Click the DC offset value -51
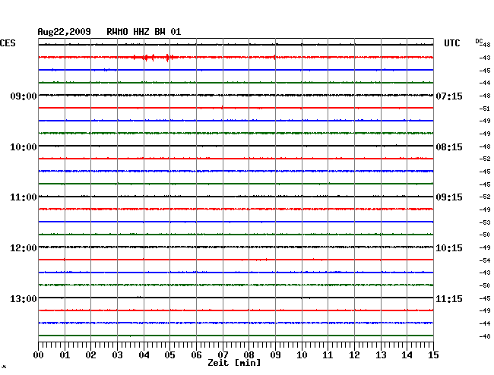This screenshot has width=494, height=375. coord(485,109)
